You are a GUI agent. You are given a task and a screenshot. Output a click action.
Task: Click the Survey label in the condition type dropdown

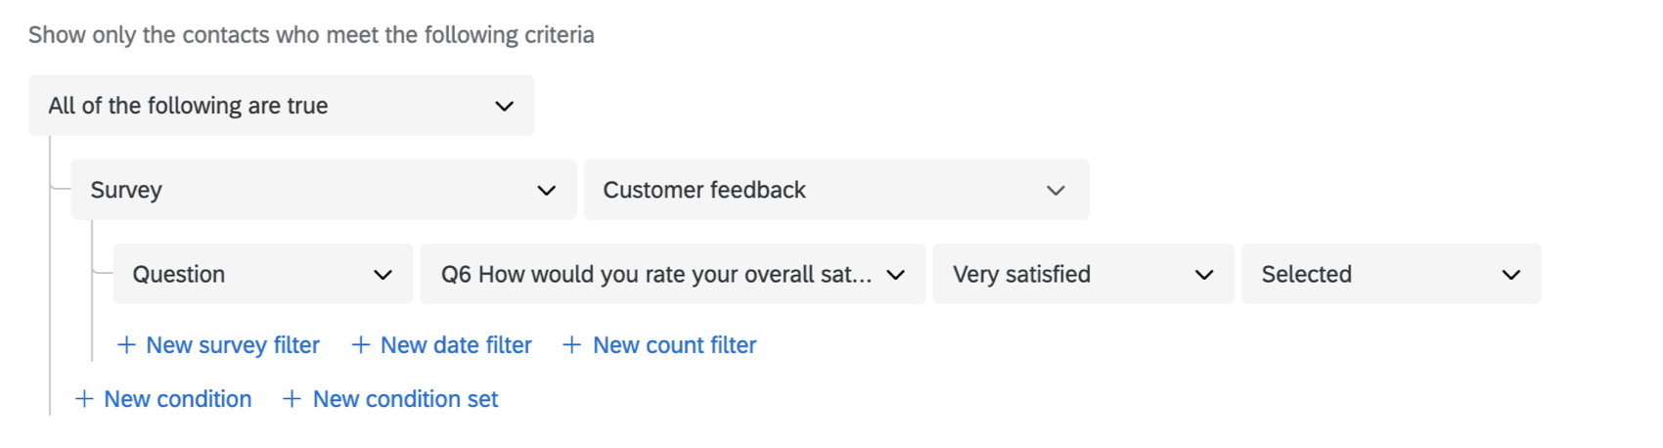(x=126, y=191)
